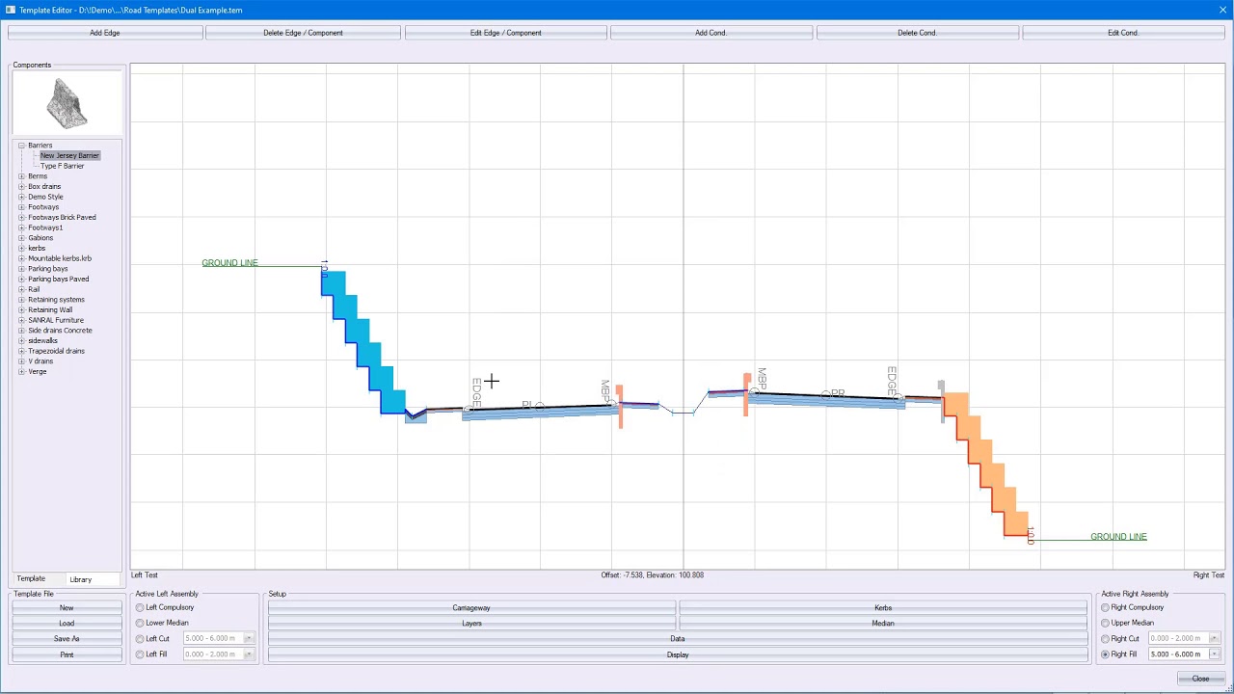Screen dimensions: 1234x694
Task: Click the Add Cond. button
Action: 711,33
